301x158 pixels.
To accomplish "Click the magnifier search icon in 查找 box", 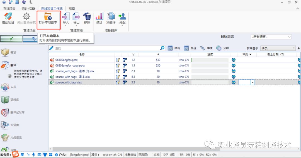I will 162,48.
